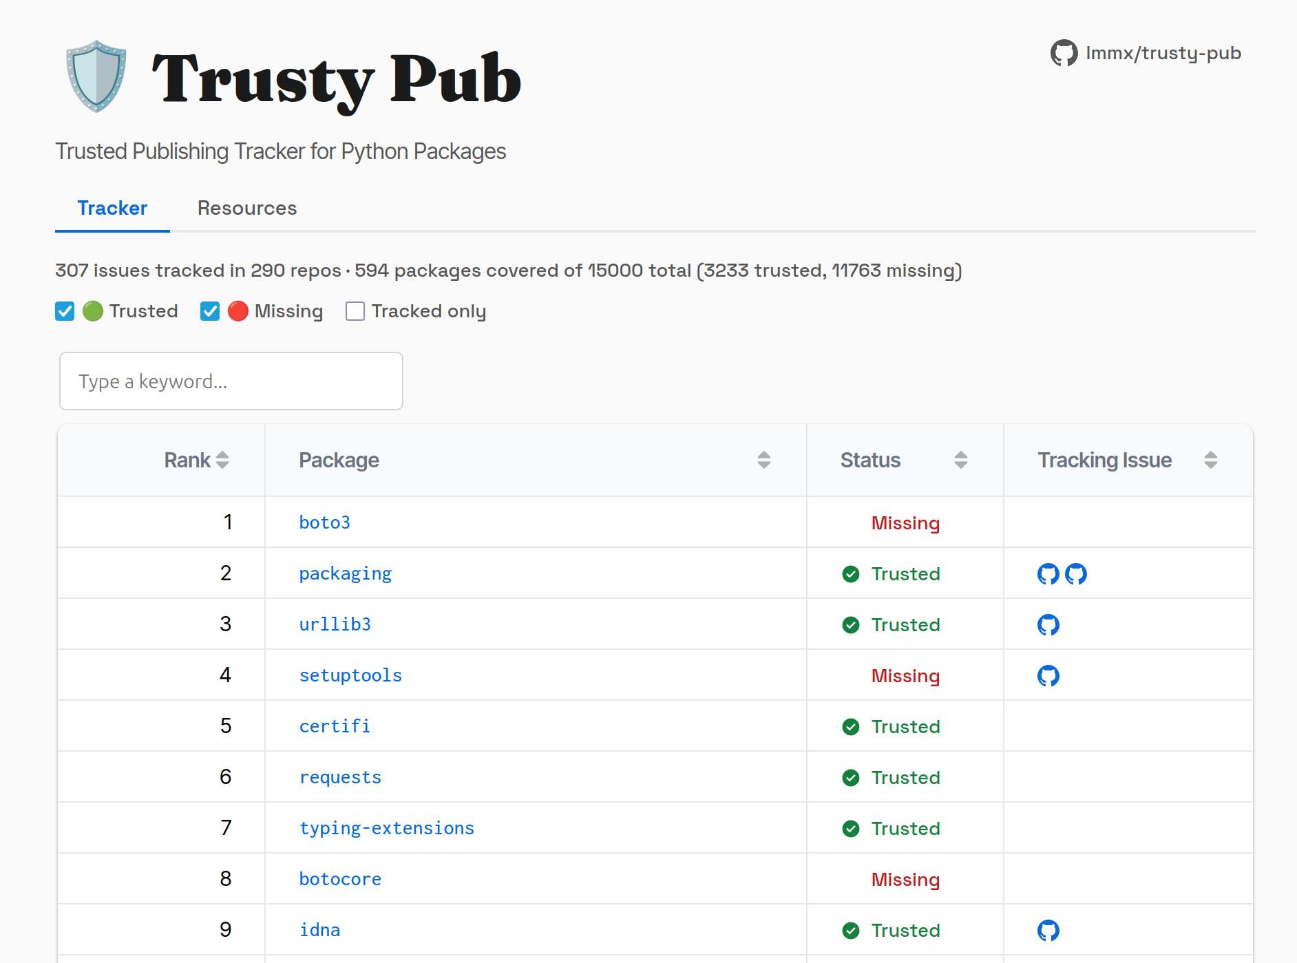Viewport: 1297px width, 963px height.
Task: Open the typing-extensions package link
Action: point(386,828)
